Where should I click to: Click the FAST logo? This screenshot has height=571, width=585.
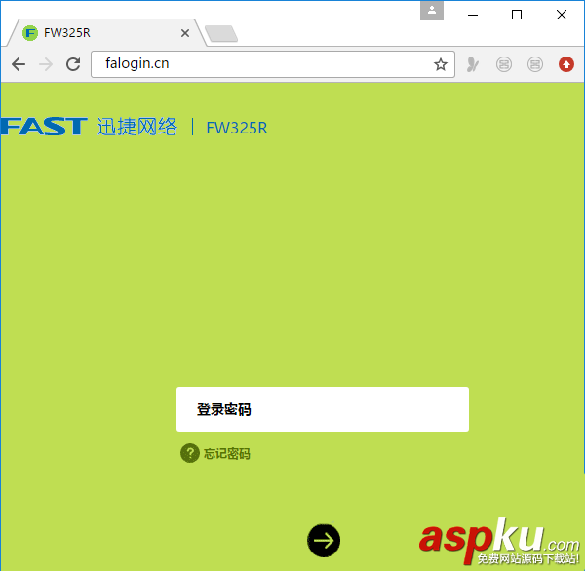tap(44, 126)
